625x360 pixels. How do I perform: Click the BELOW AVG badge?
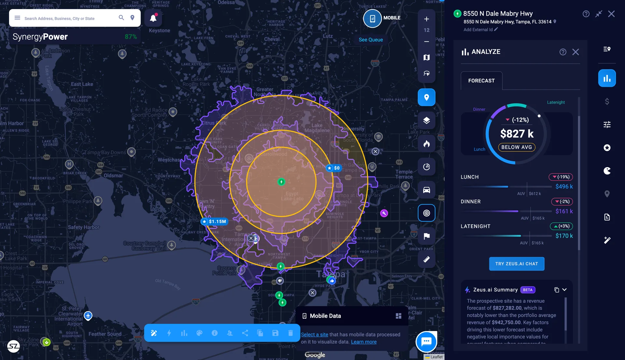pyautogui.click(x=517, y=147)
